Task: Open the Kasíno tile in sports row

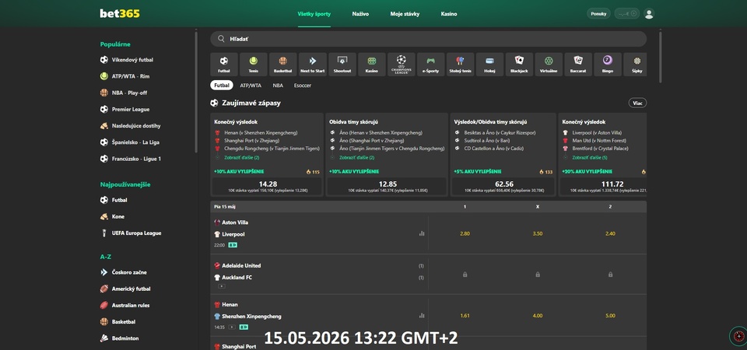Action: pos(372,65)
